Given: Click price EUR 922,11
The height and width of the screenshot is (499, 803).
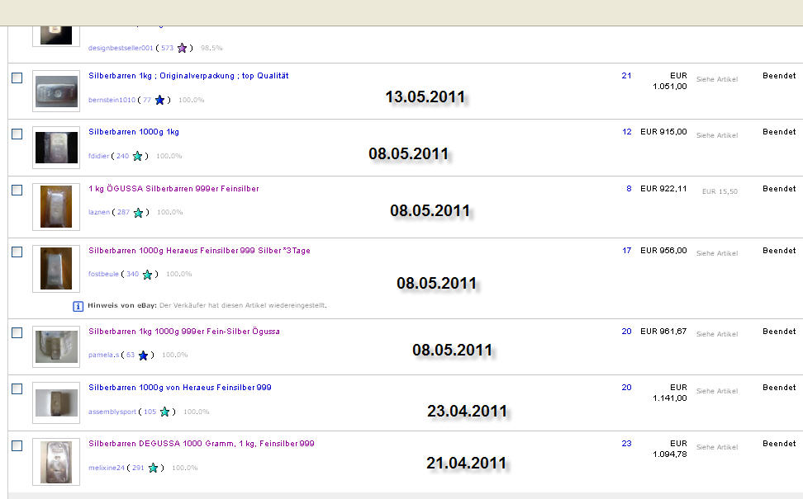Looking at the screenshot, I should pos(663,189).
